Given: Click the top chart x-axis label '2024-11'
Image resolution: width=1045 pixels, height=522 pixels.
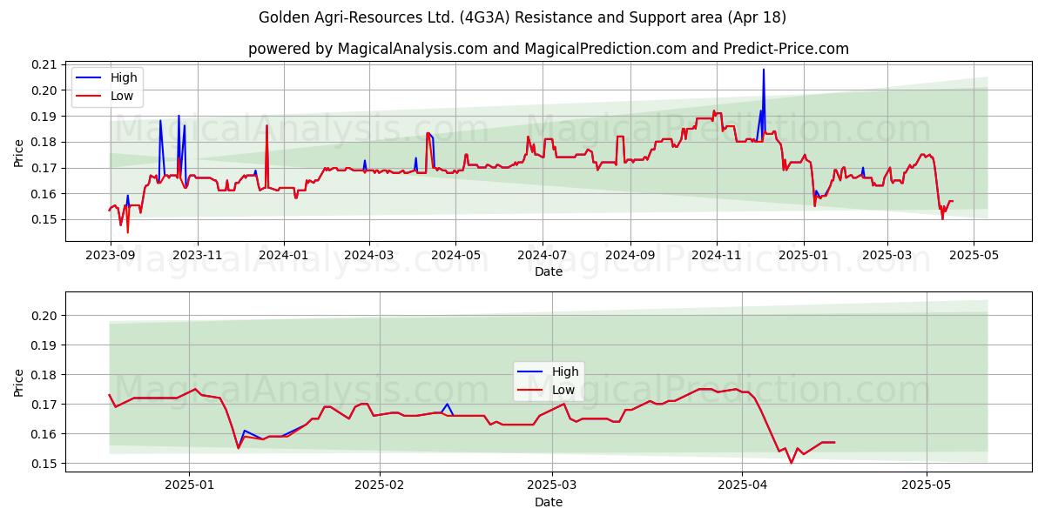Looking at the screenshot, I should 716,257.
